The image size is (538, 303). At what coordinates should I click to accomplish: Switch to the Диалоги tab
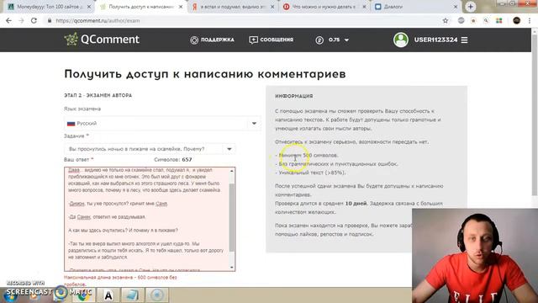click(416, 7)
